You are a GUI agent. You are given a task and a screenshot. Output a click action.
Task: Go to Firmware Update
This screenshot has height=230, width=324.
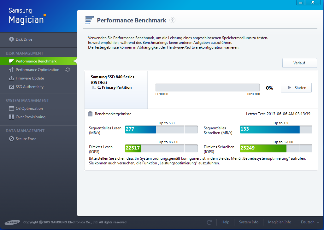30,78
